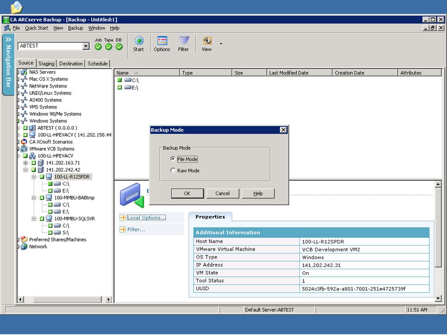Click the 100-LL-R12SPDR computer icon
Image resolution: width=447 pixels, height=335 pixels.
coord(49,177)
